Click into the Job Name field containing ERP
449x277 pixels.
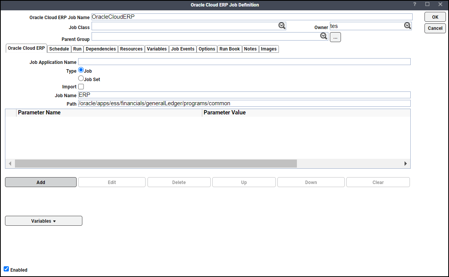(x=244, y=95)
